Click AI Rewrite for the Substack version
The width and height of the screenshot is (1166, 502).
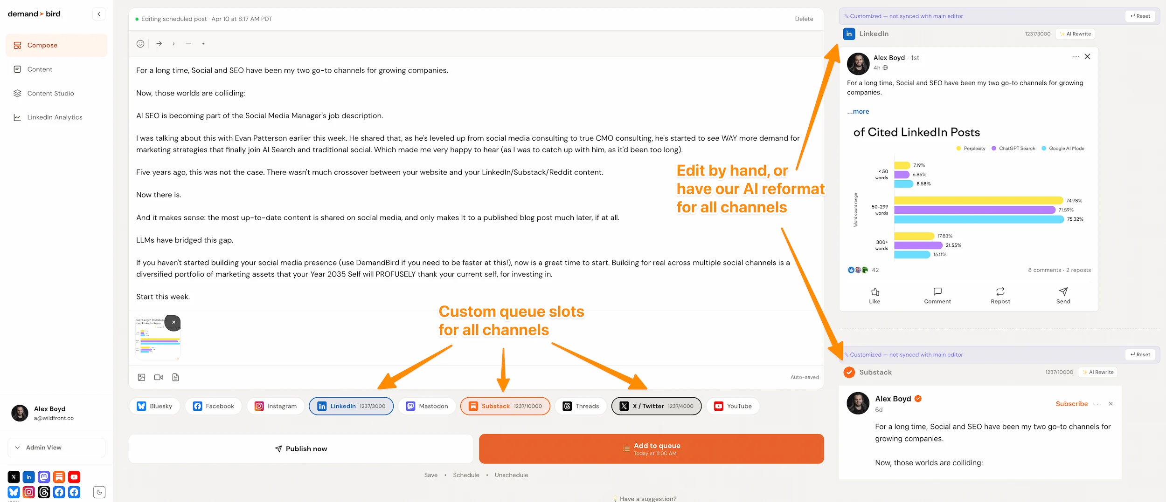[1098, 372]
